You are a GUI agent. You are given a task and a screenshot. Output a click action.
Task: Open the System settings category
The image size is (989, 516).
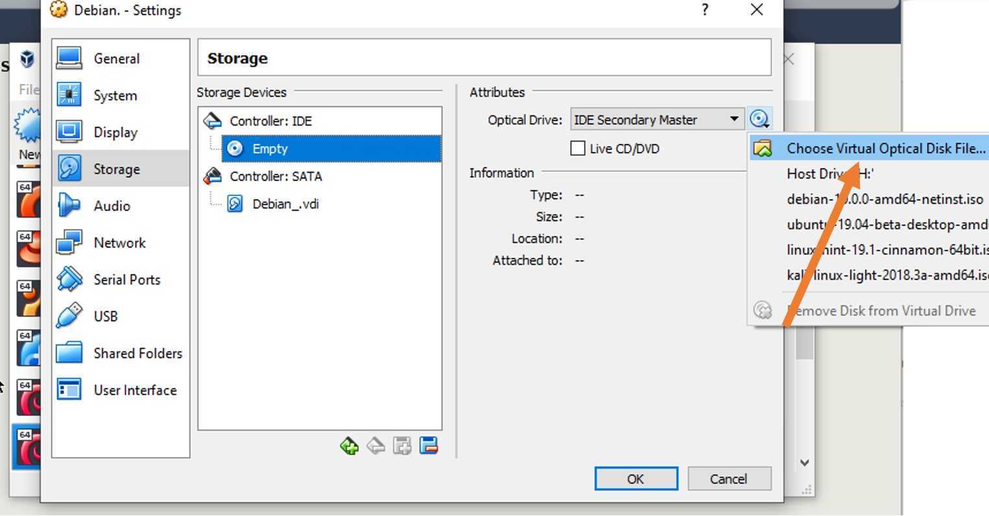click(x=121, y=95)
